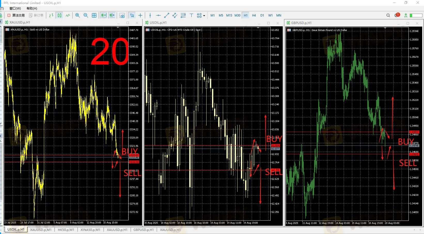Click the 1.35940 price label on GBPUSD chart
The image size is (424, 234).
point(414,31)
